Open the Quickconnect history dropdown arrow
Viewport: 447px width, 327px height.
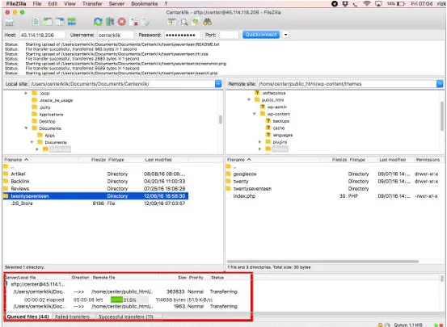[x=285, y=35]
